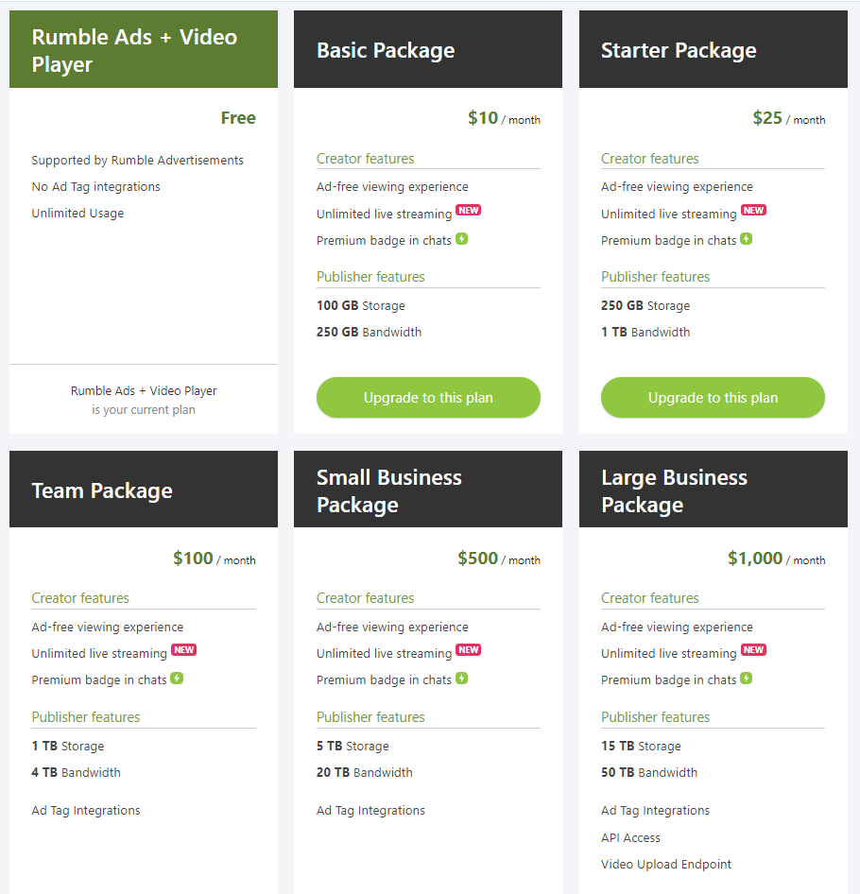This screenshot has height=894, width=860.
Task: Click Creator features heading in Basic Package
Action: (365, 159)
